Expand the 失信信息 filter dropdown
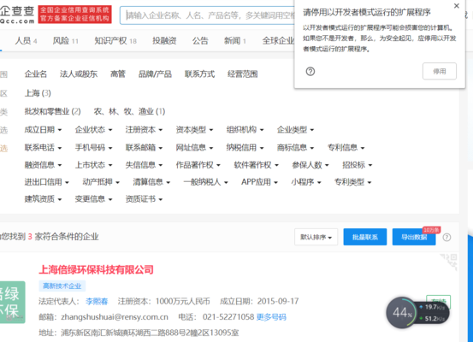 pyautogui.click(x=144, y=165)
